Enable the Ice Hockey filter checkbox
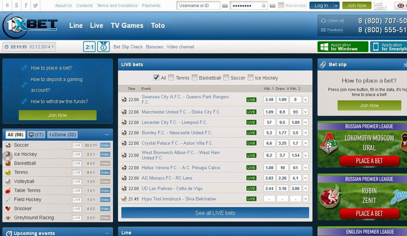 coord(250,77)
